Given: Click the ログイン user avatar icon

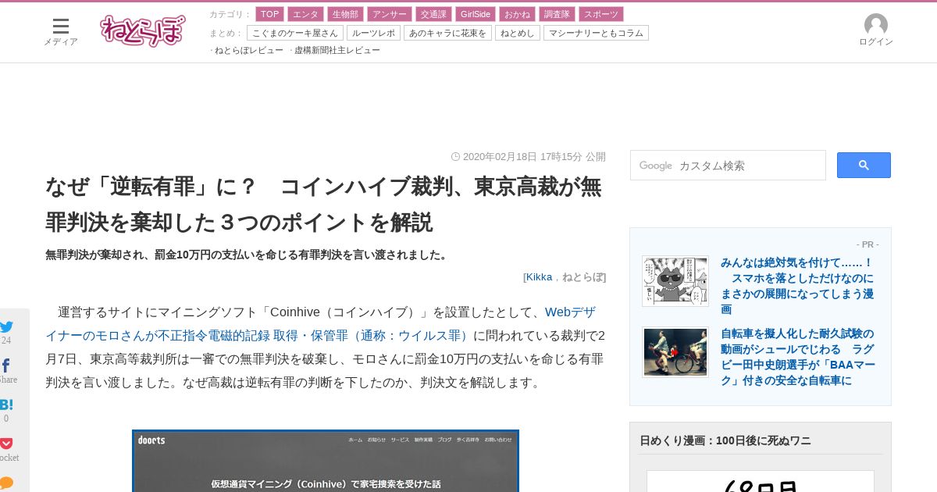Looking at the screenshot, I should pos(876,25).
